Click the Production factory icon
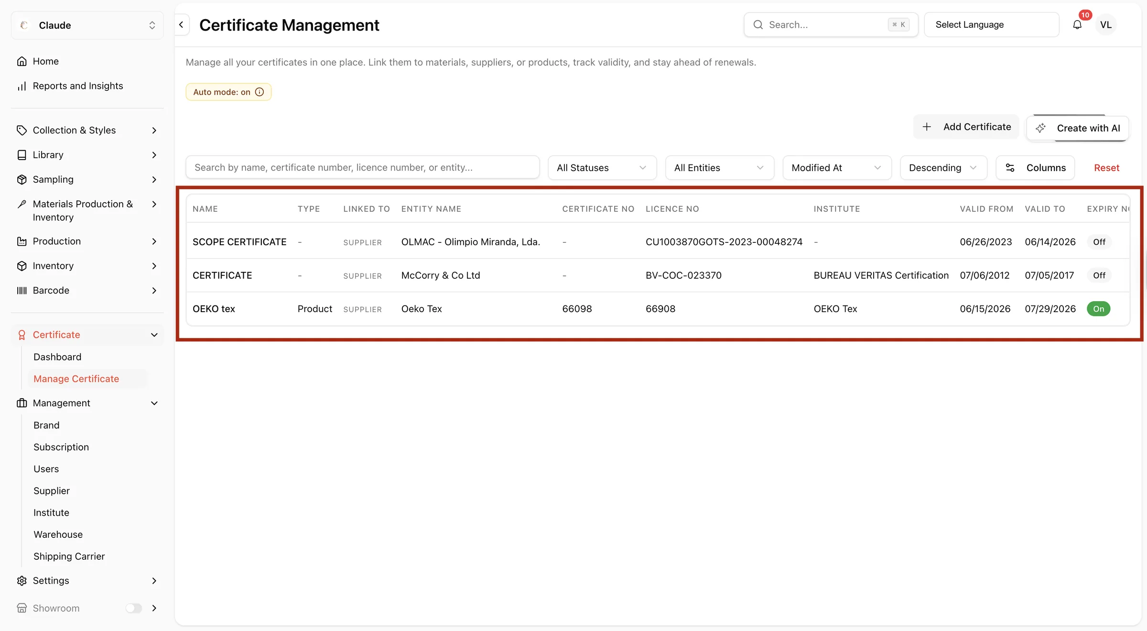Screen dimensions: 1147x631 click(22, 241)
